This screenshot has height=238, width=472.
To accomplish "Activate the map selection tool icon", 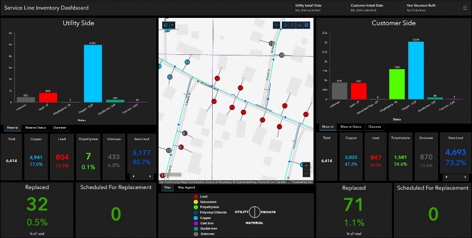I will tap(166, 25).
